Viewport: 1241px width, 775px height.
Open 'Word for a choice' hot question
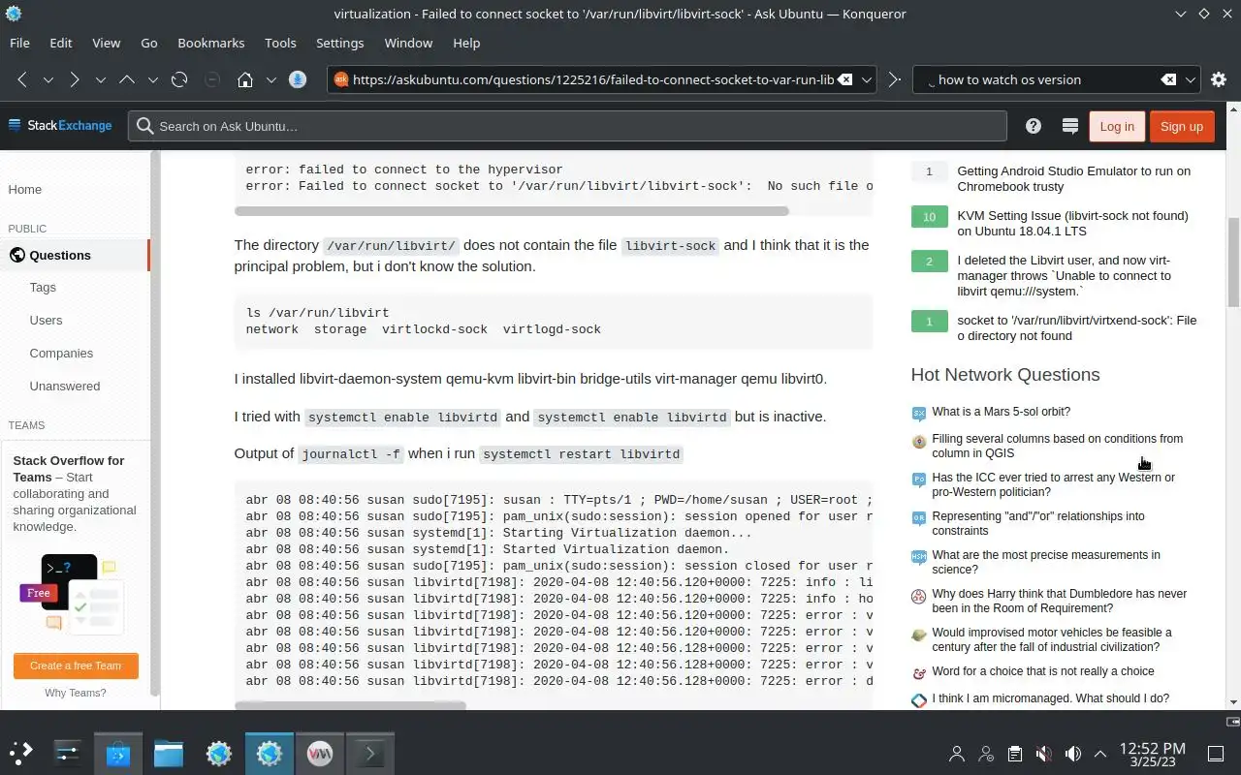(x=1043, y=671)
